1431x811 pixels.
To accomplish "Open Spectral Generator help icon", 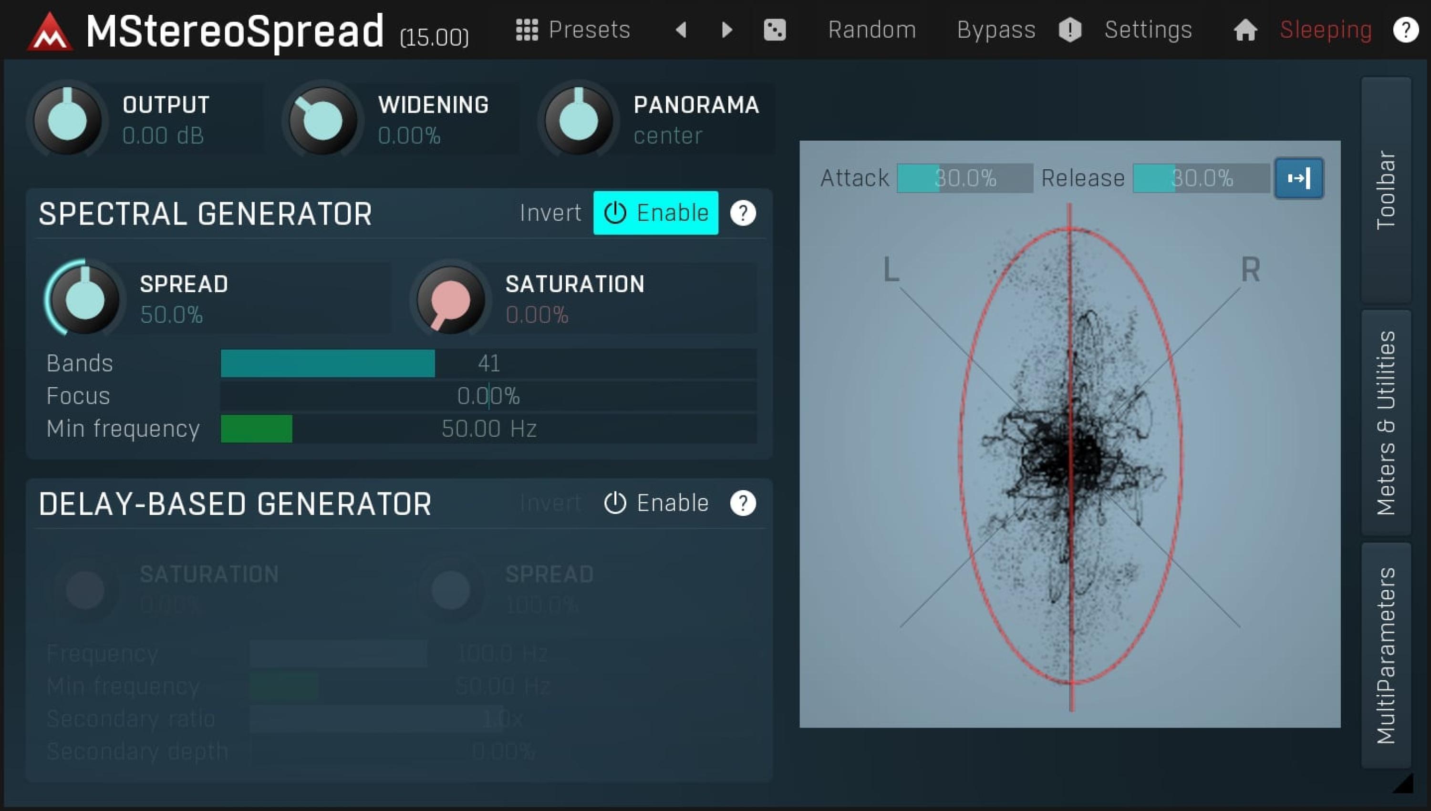I will point(742,213).
